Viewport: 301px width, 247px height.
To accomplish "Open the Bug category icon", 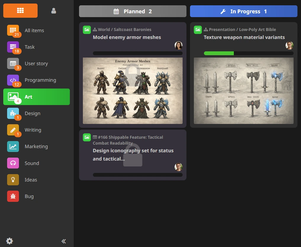I will (13, 196).
